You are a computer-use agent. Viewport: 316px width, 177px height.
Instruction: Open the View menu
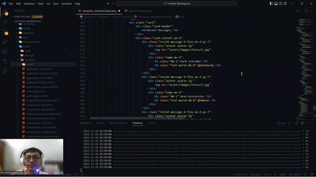point(40,4)
